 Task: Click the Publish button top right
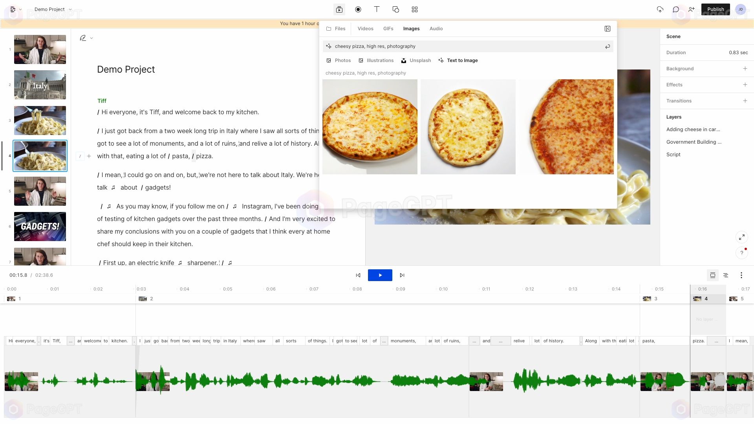tap(716, 9)
